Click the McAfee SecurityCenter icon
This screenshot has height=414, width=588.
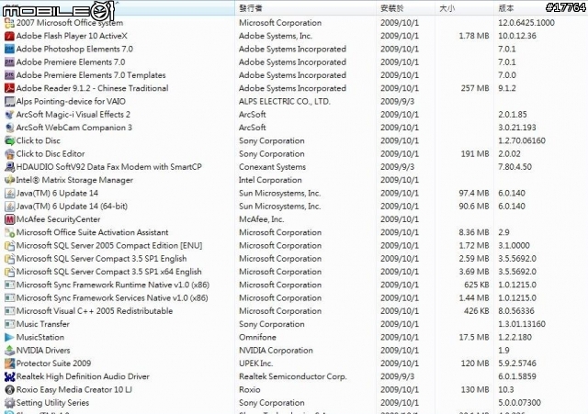[9, 219]
